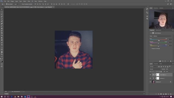Open the layer Opacity dropdown arrow
This screenshot has width=174, height=98.
coord(169,69)
